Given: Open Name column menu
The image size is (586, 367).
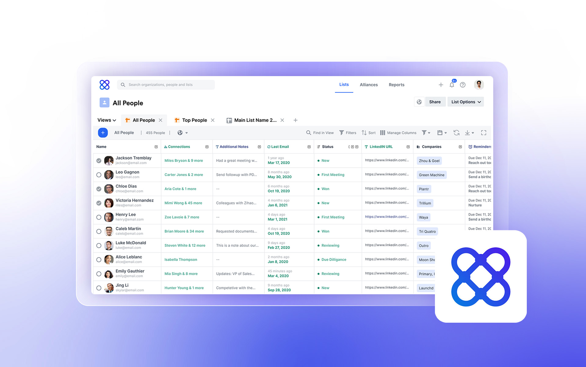Looking at the screenshot, I should [156, 147].
